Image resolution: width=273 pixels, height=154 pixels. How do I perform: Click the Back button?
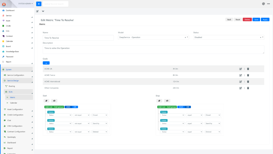(x=229, y=20)
